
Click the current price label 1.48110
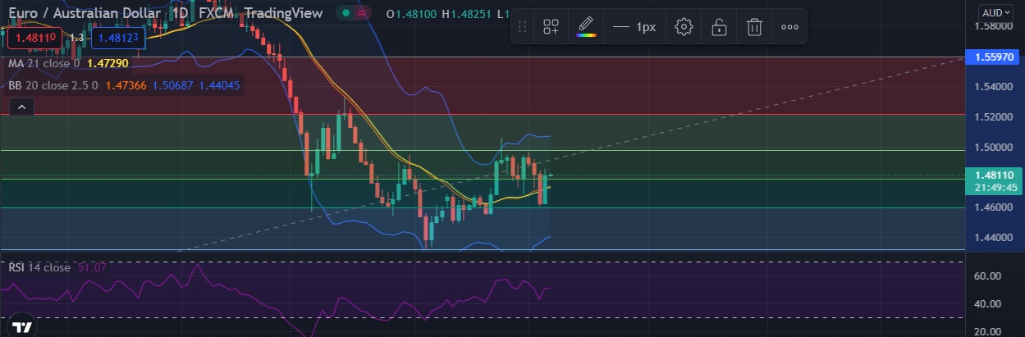pyautogui.click(x=993, y=175)
